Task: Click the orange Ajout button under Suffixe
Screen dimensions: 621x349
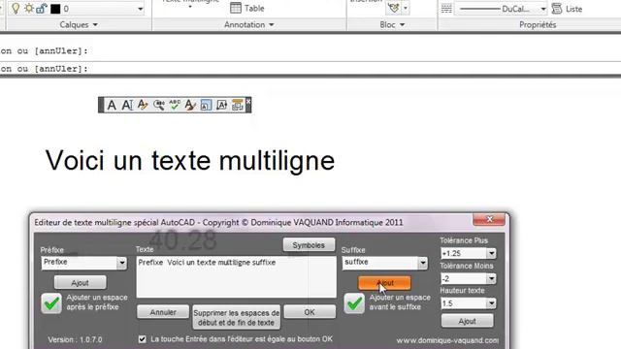Action: coord(384,282)
